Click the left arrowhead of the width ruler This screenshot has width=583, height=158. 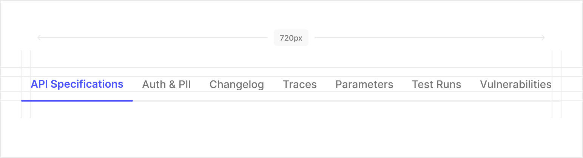39,38
